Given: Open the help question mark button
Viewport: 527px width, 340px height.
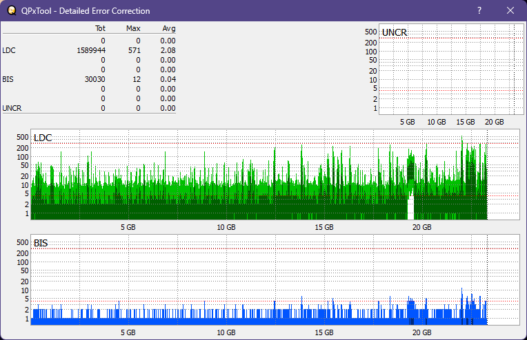Looking at the screenshot, I should [479, 10].
